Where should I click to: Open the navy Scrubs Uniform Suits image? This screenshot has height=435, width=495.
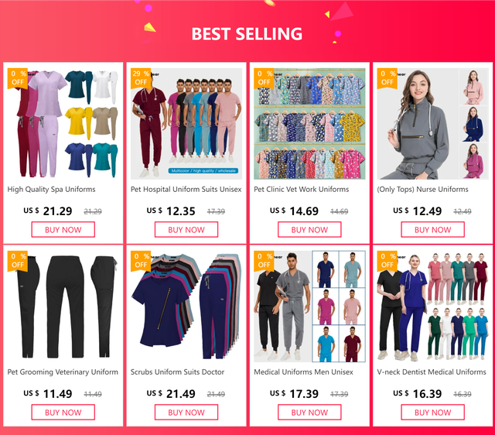click(x=186, y=307)
